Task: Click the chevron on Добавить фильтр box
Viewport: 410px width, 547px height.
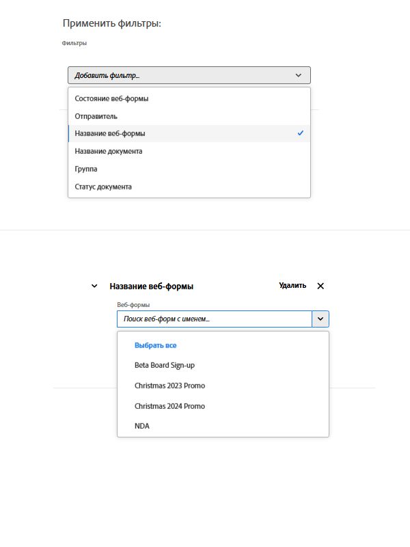Action: pyautogui.click(x=299, y=75)
